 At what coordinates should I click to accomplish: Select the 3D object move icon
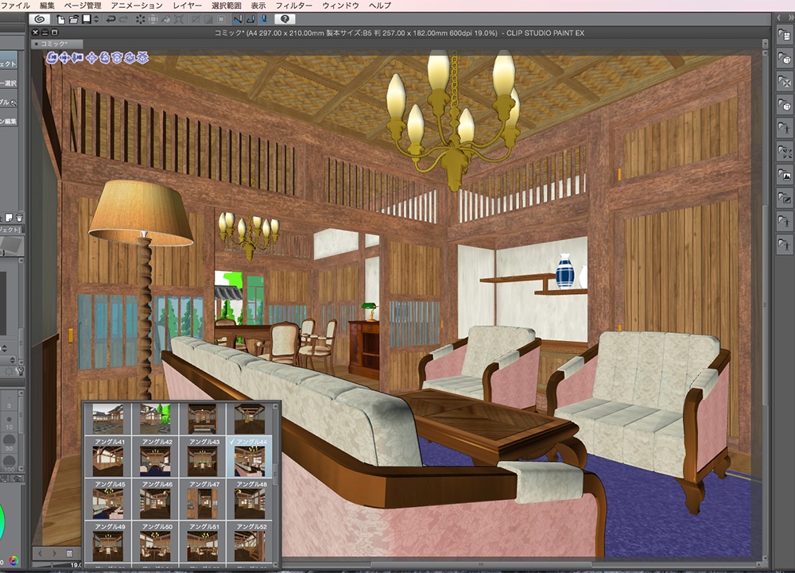click(91, 59)
